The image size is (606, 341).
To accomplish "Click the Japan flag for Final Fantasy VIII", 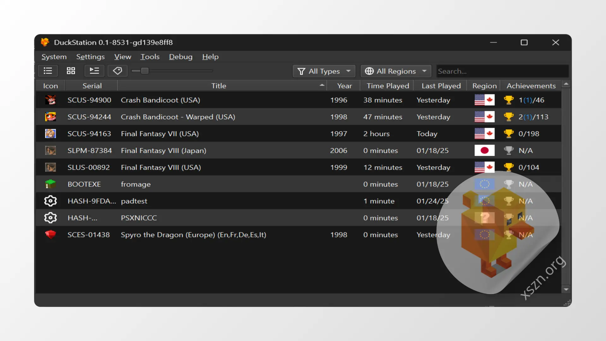I will pos(484,151).
